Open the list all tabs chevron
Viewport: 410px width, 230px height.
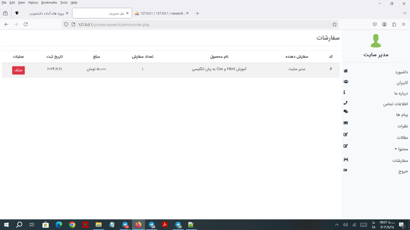click(405, 13)
